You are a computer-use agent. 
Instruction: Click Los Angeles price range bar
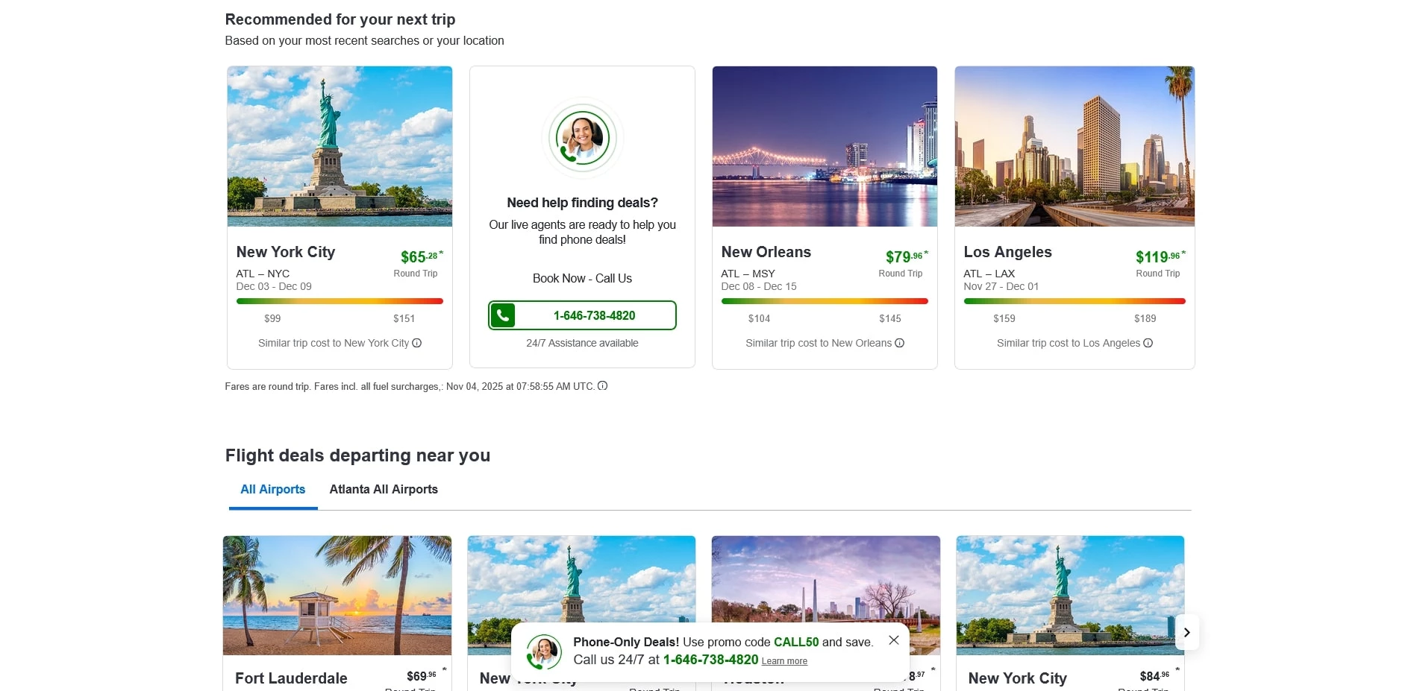point(1074,301)
